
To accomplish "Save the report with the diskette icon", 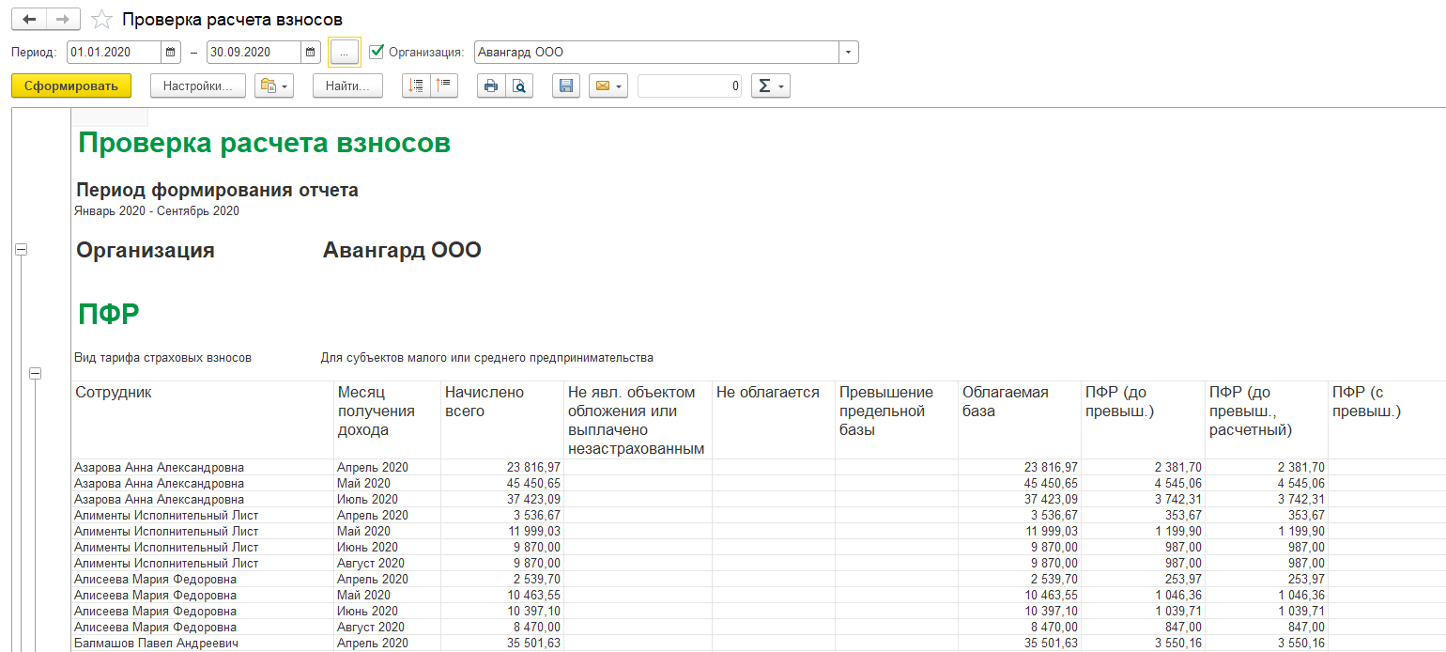I will coord(565,86).
